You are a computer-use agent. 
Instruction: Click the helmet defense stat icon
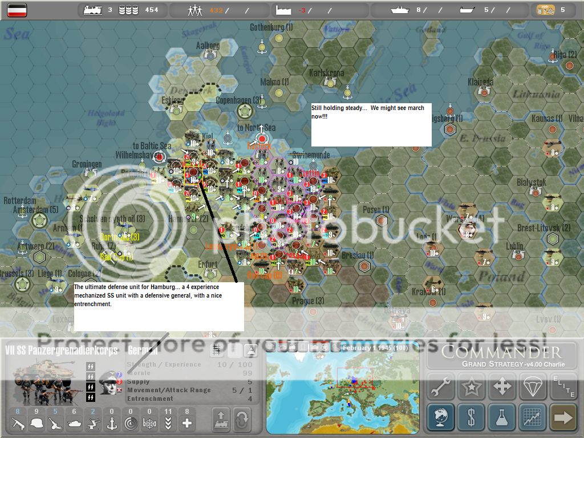(x=36, y=424)
